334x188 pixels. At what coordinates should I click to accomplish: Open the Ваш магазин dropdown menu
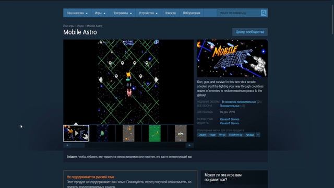pos(77,13)
